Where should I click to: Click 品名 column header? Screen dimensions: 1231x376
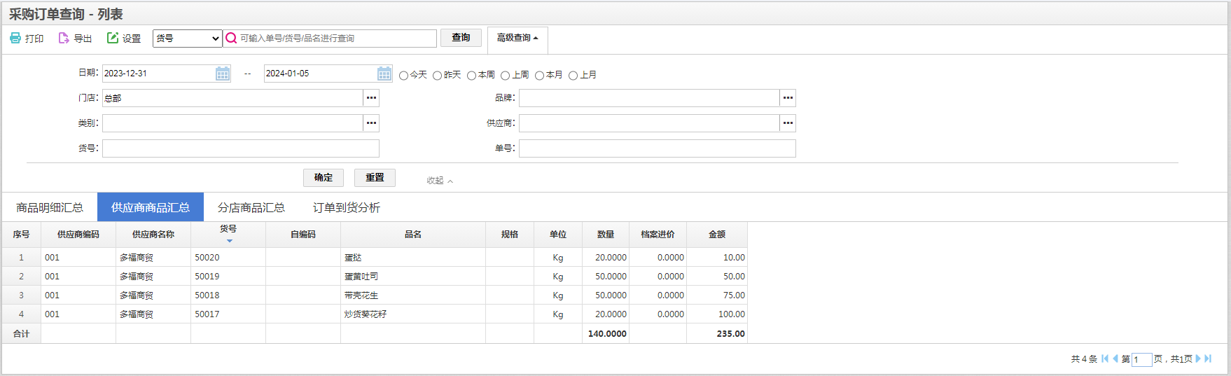413,235
